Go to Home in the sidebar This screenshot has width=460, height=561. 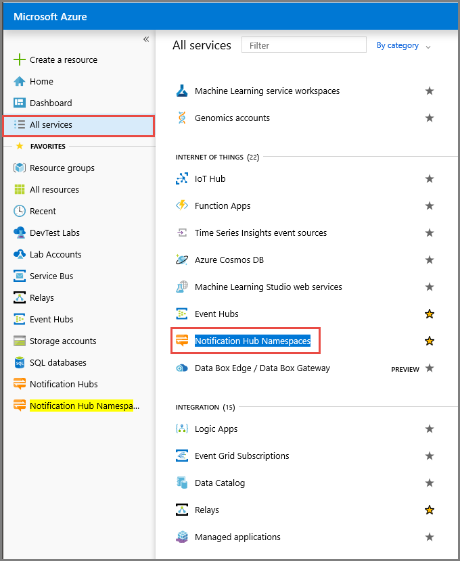pos(41,82)
